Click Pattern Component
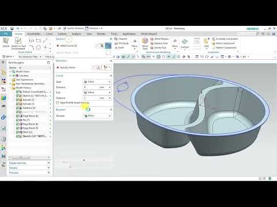 [x=224, y=48]
